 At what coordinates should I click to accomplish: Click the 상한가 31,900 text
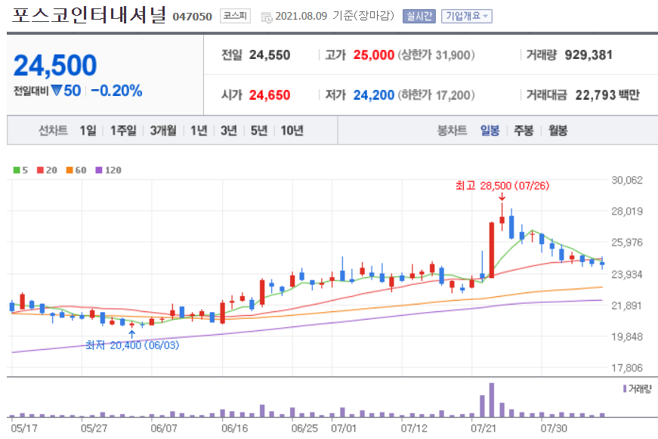tap(437, 55)
